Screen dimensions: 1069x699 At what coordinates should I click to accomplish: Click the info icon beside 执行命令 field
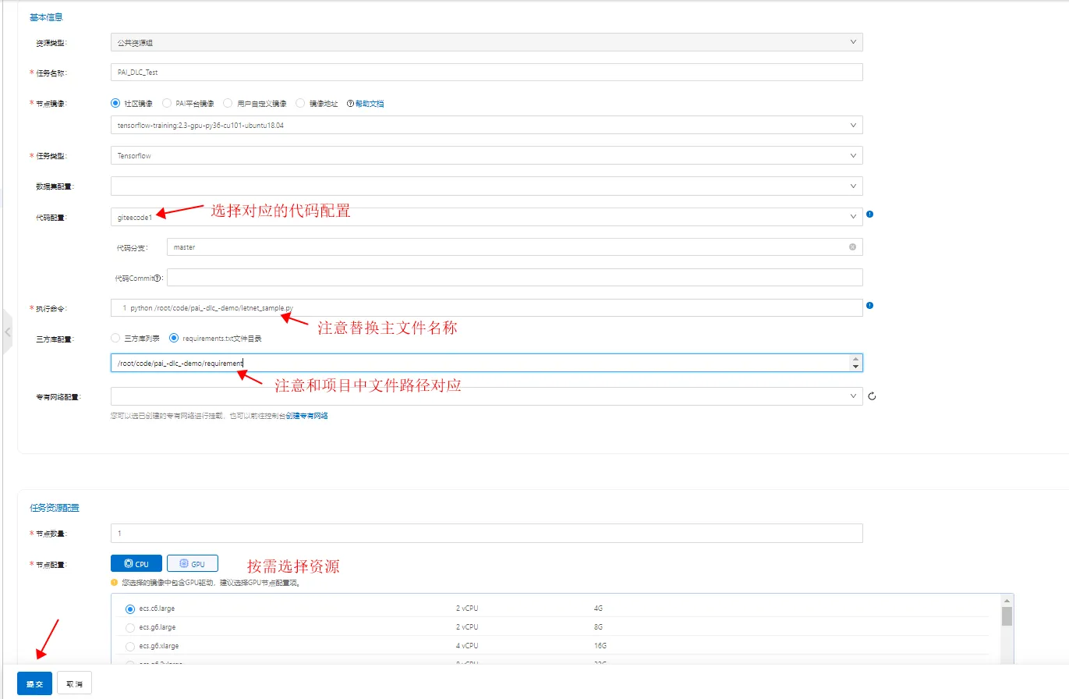coord(869,306)
